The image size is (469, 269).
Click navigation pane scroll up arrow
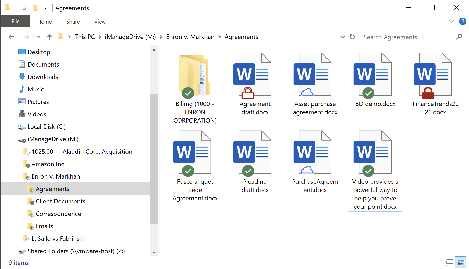pyautogui.click(x=154, y=50)
